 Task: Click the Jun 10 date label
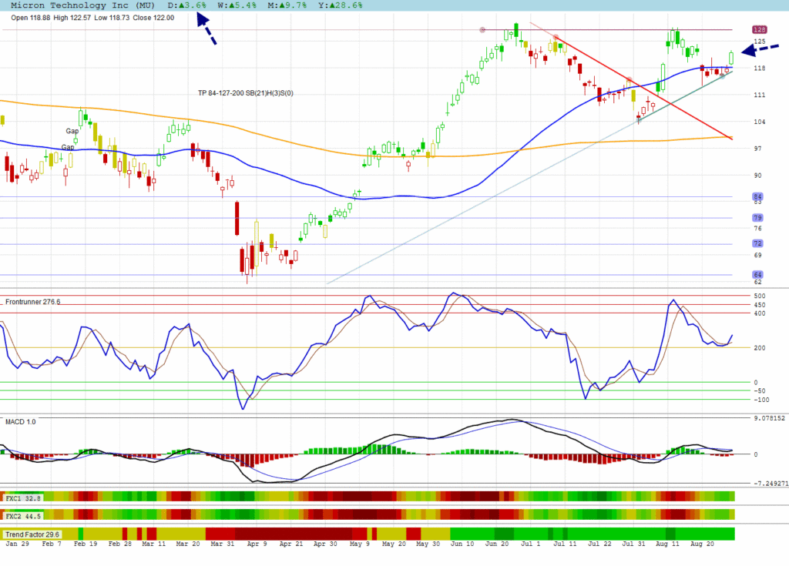(462, 544)
